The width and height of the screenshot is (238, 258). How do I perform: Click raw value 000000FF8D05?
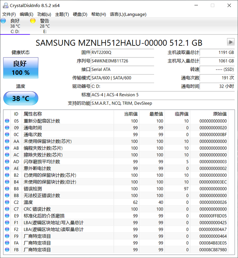(213, 216)
